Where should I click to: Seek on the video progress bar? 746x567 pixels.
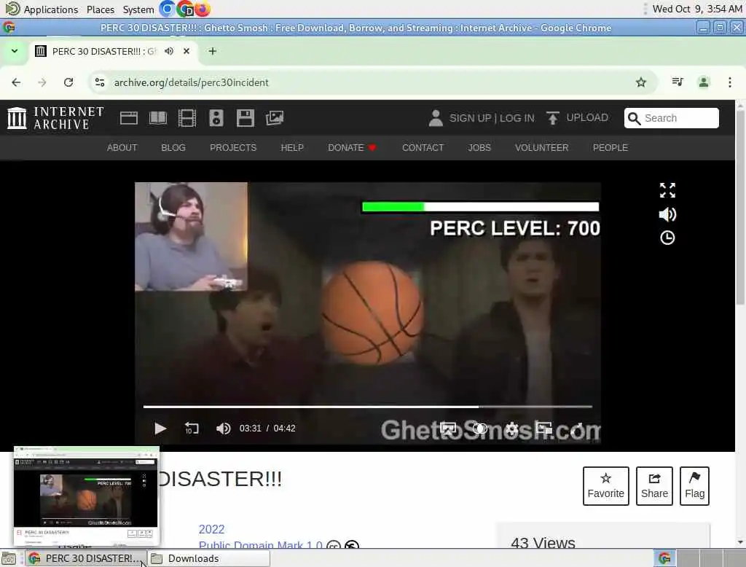coord(368,407)
